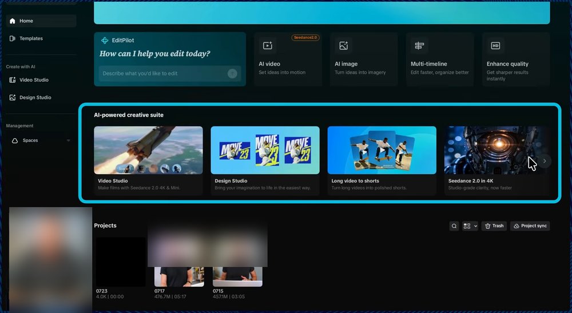
Task: Open the AI video card label
Action: coord(269,64)
